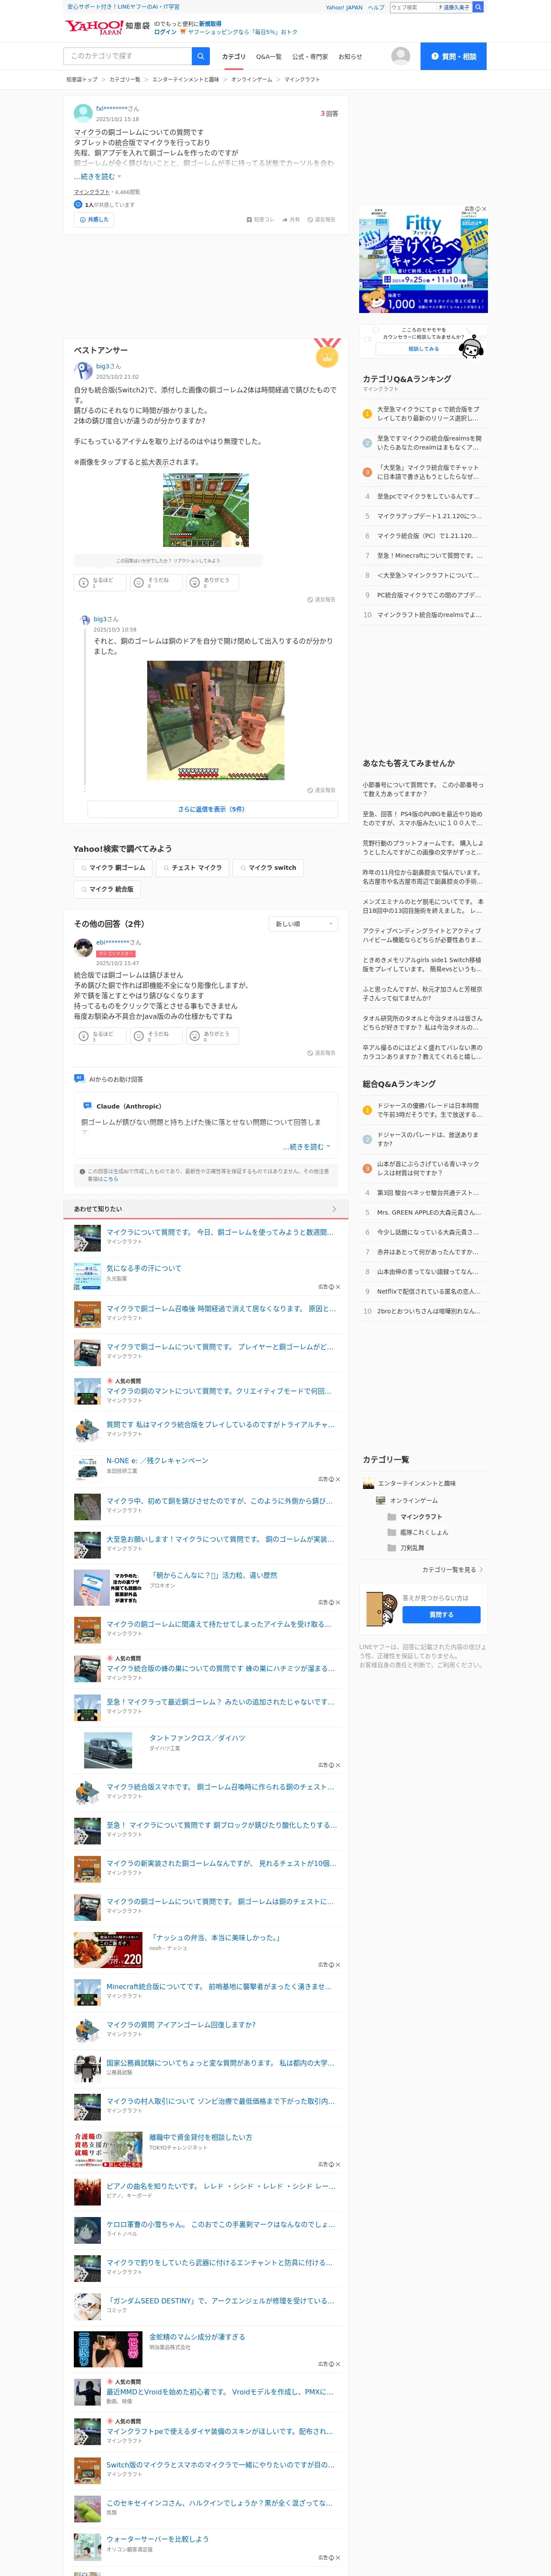Image resolution: width=551 pixels, height=2576 pixels.
Task: Open the 新しい順 sort dropdown
Action: 303,924
